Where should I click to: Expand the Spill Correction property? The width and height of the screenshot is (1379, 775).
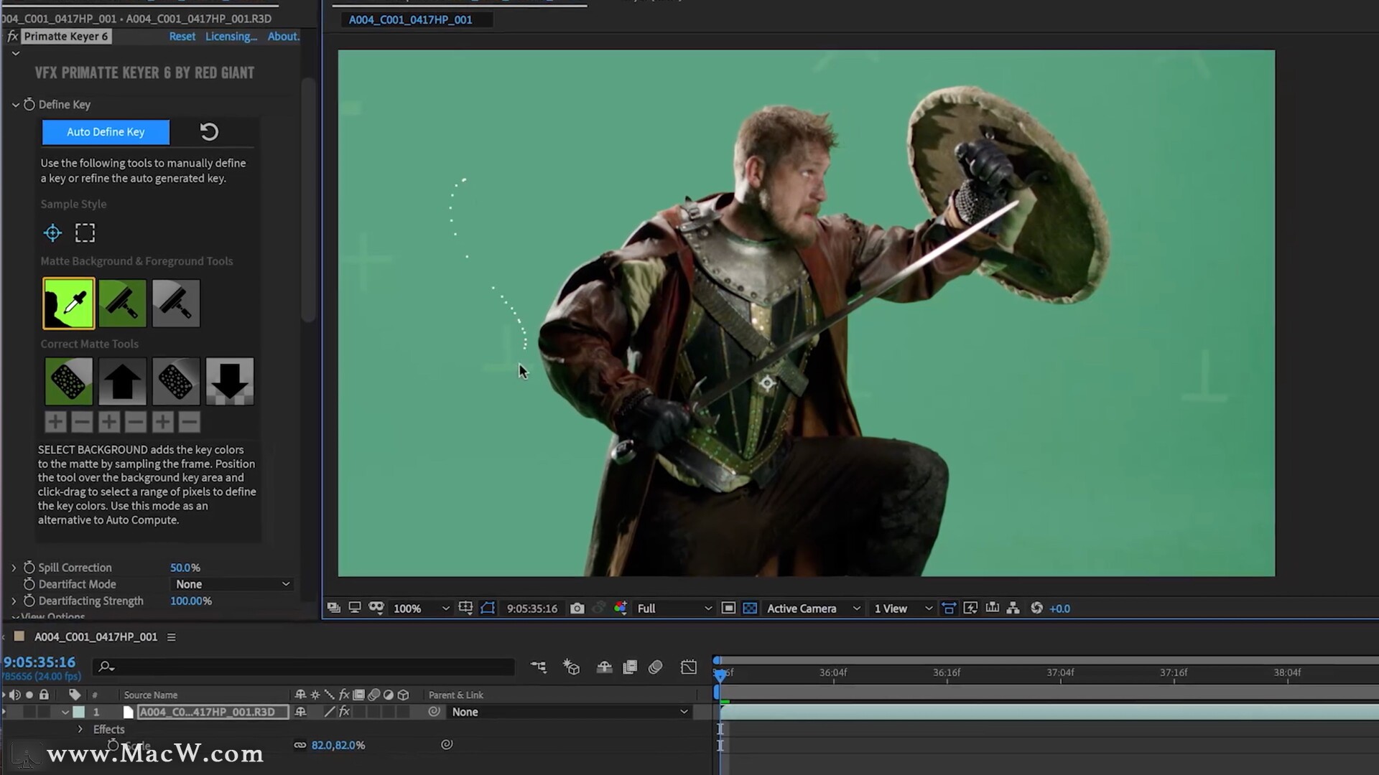click(x=14, y=567)
